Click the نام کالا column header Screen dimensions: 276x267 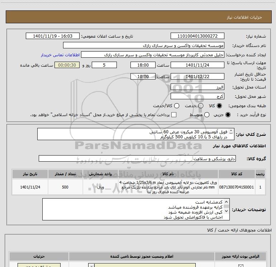[x=168, y=174]
